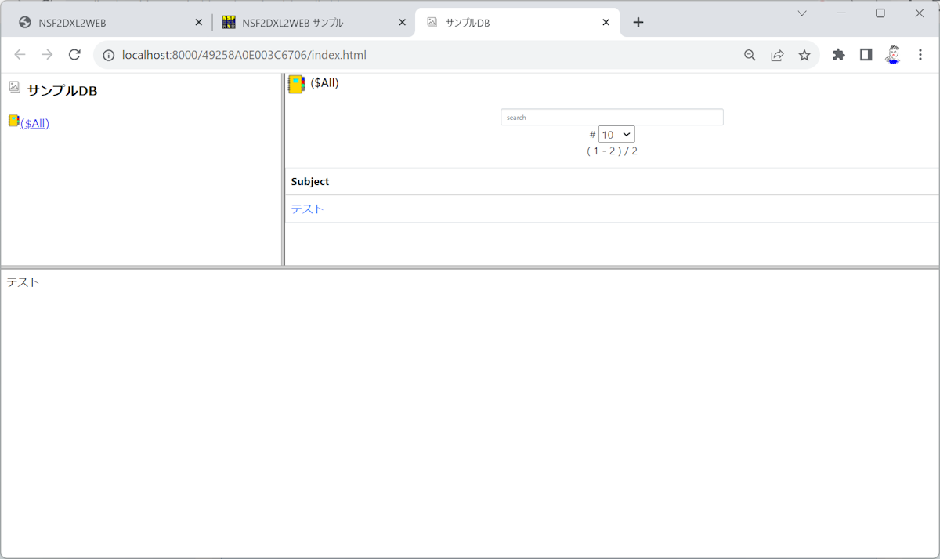This screenshot has height=559, width=940.
Task: Bookmark this page with the star
Action: tap(804, 55)
